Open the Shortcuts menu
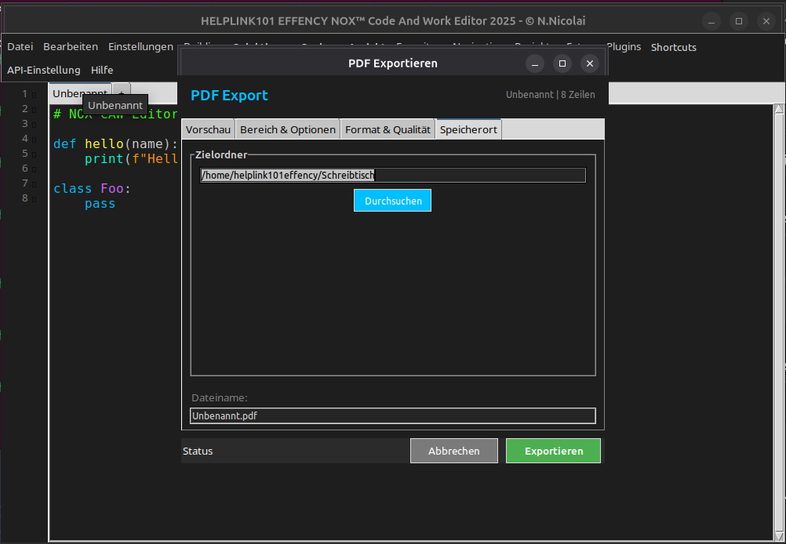 coord(673,47)
